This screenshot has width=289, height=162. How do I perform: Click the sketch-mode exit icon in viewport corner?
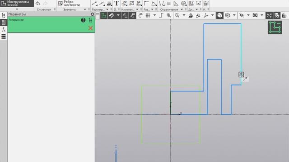click(x=275, y=27)
